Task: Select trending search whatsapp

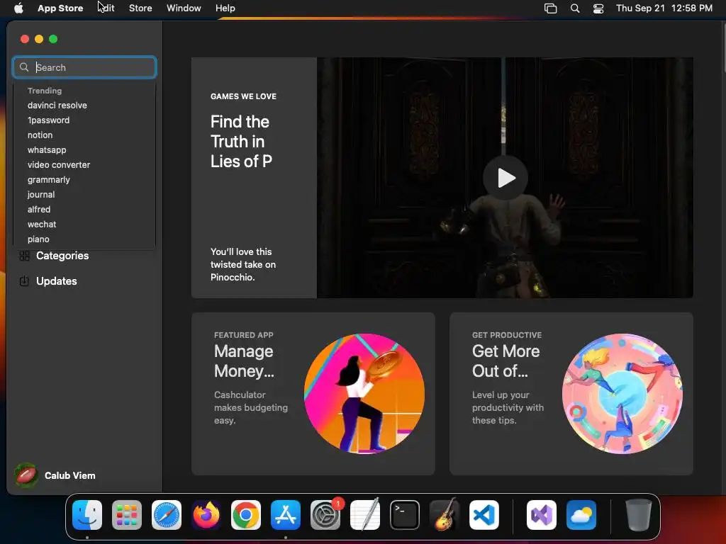Action: click(x=47, y=150)
